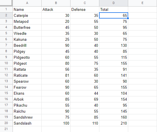This screenshot has width=157, height=132.
Task: Select column E header
Action: click(x=142, y=3)
